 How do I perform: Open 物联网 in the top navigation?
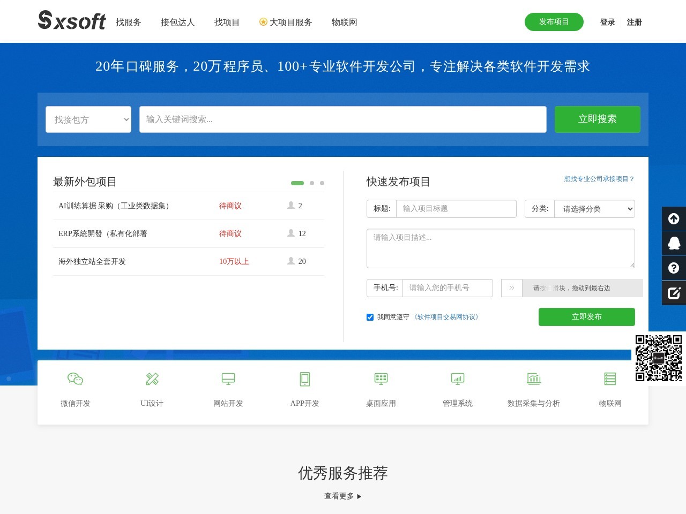click(345, 22)
